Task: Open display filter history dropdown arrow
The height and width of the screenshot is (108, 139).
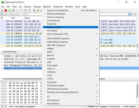Action: (x=133, y=14)
